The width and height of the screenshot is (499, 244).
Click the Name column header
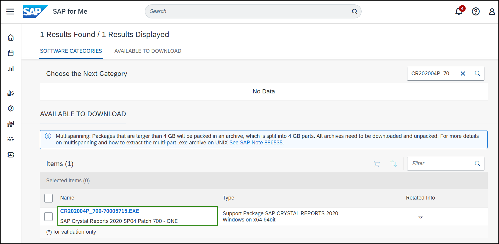click(x=67, y=198)
